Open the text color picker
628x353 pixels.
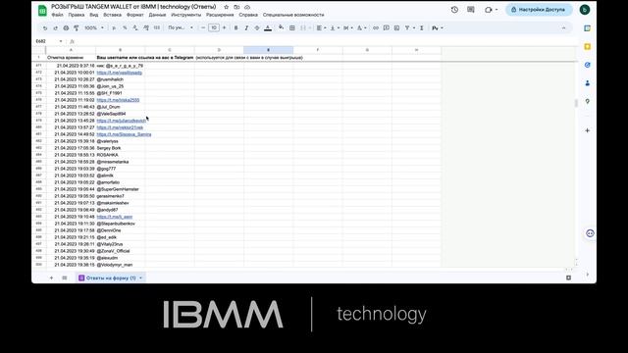pos(268,28)
